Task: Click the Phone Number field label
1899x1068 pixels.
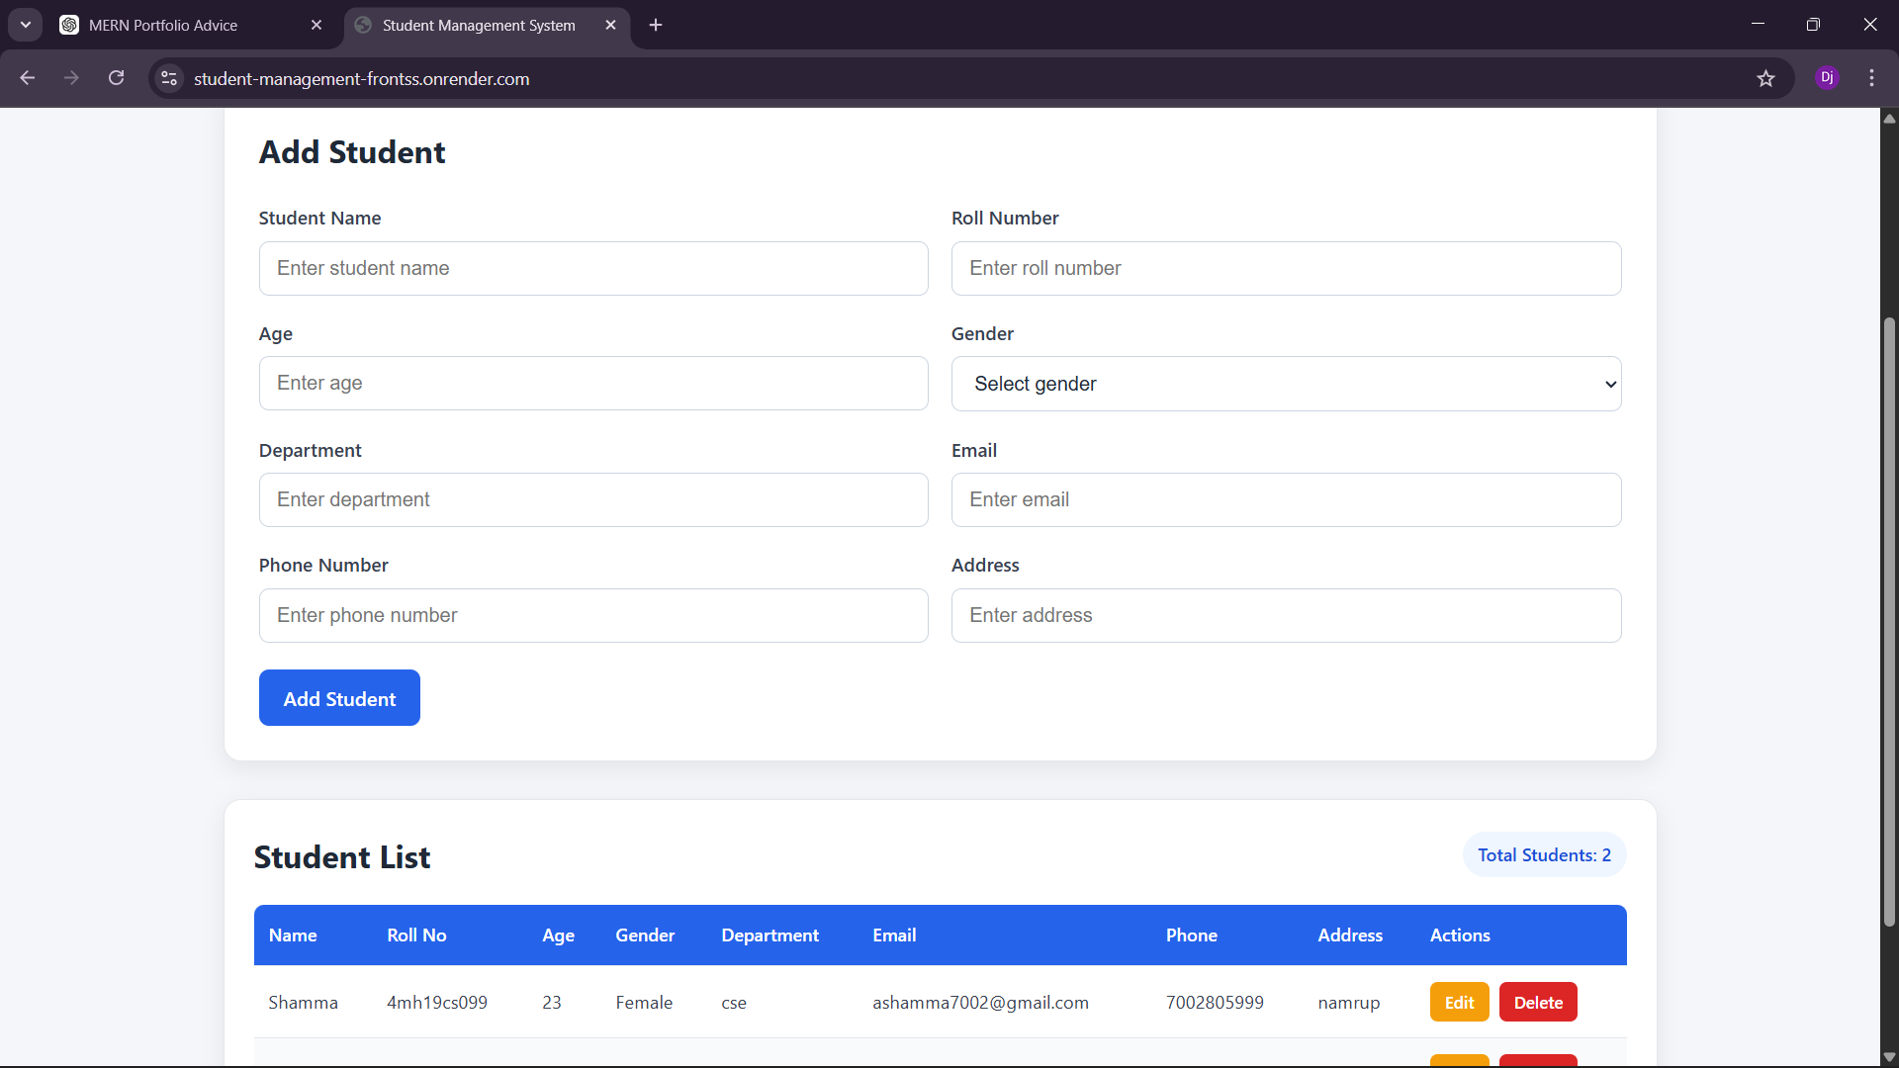Action: coord(323,565)
